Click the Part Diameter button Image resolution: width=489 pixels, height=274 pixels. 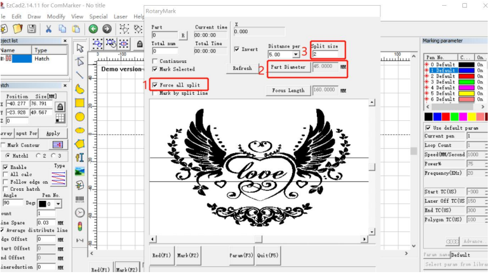click(x=288, y=67)
